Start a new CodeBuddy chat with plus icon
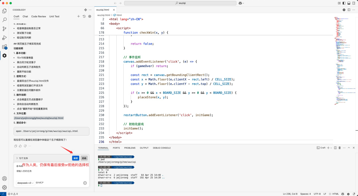This screenshot has width=358, height=196. click(79, 16)
